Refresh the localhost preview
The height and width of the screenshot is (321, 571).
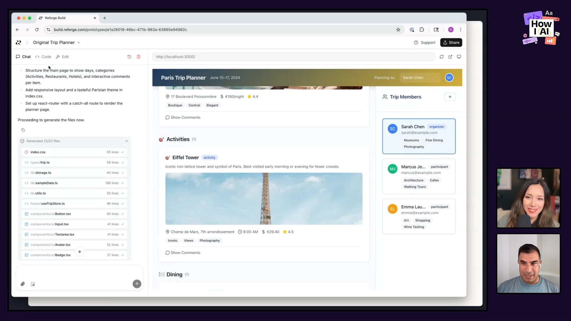[442, 57]
